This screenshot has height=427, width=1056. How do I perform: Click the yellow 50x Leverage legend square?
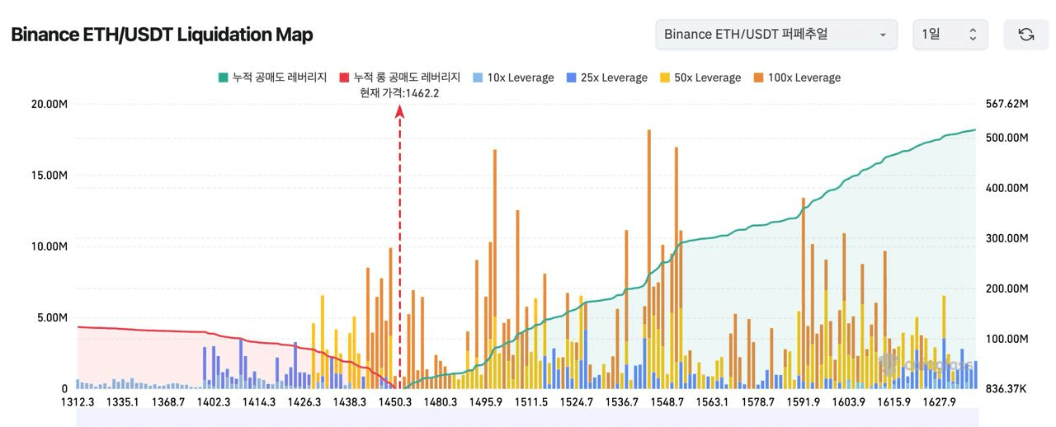[x=665, y=77]
